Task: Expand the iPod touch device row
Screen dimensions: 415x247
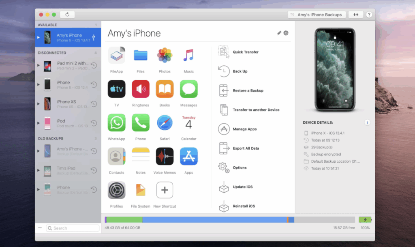Action: pyautogui.click(x=39, y=123)
